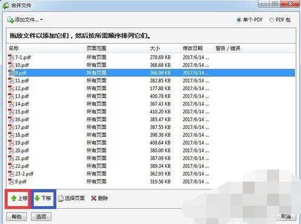301x224 pixels.
Task: Sort by the 大小 column header
Action: 155,48
